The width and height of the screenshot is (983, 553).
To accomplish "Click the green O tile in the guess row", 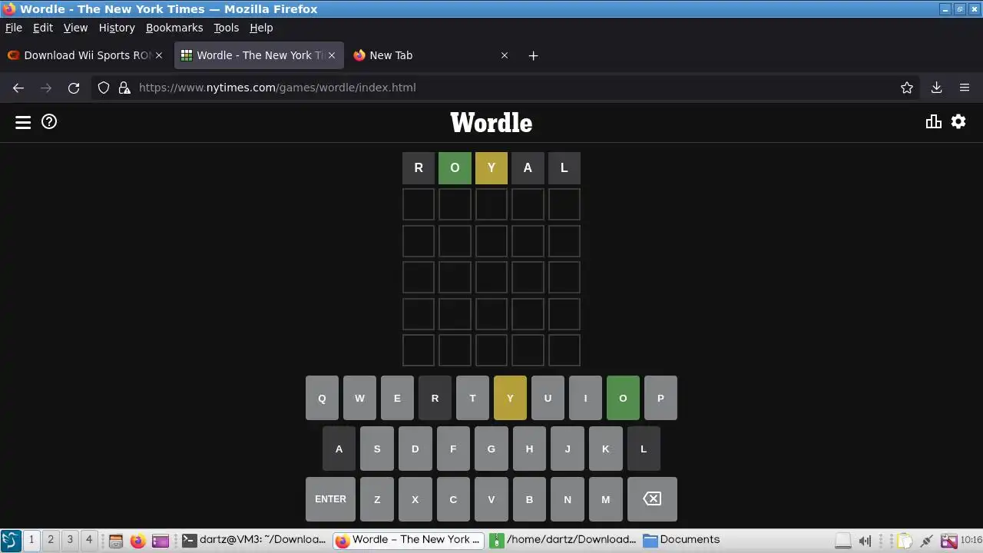I will click(455, 168).
